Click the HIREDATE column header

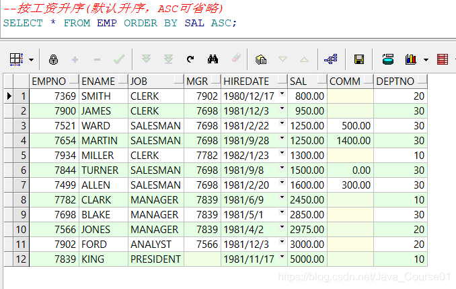(x=254, y=82)
